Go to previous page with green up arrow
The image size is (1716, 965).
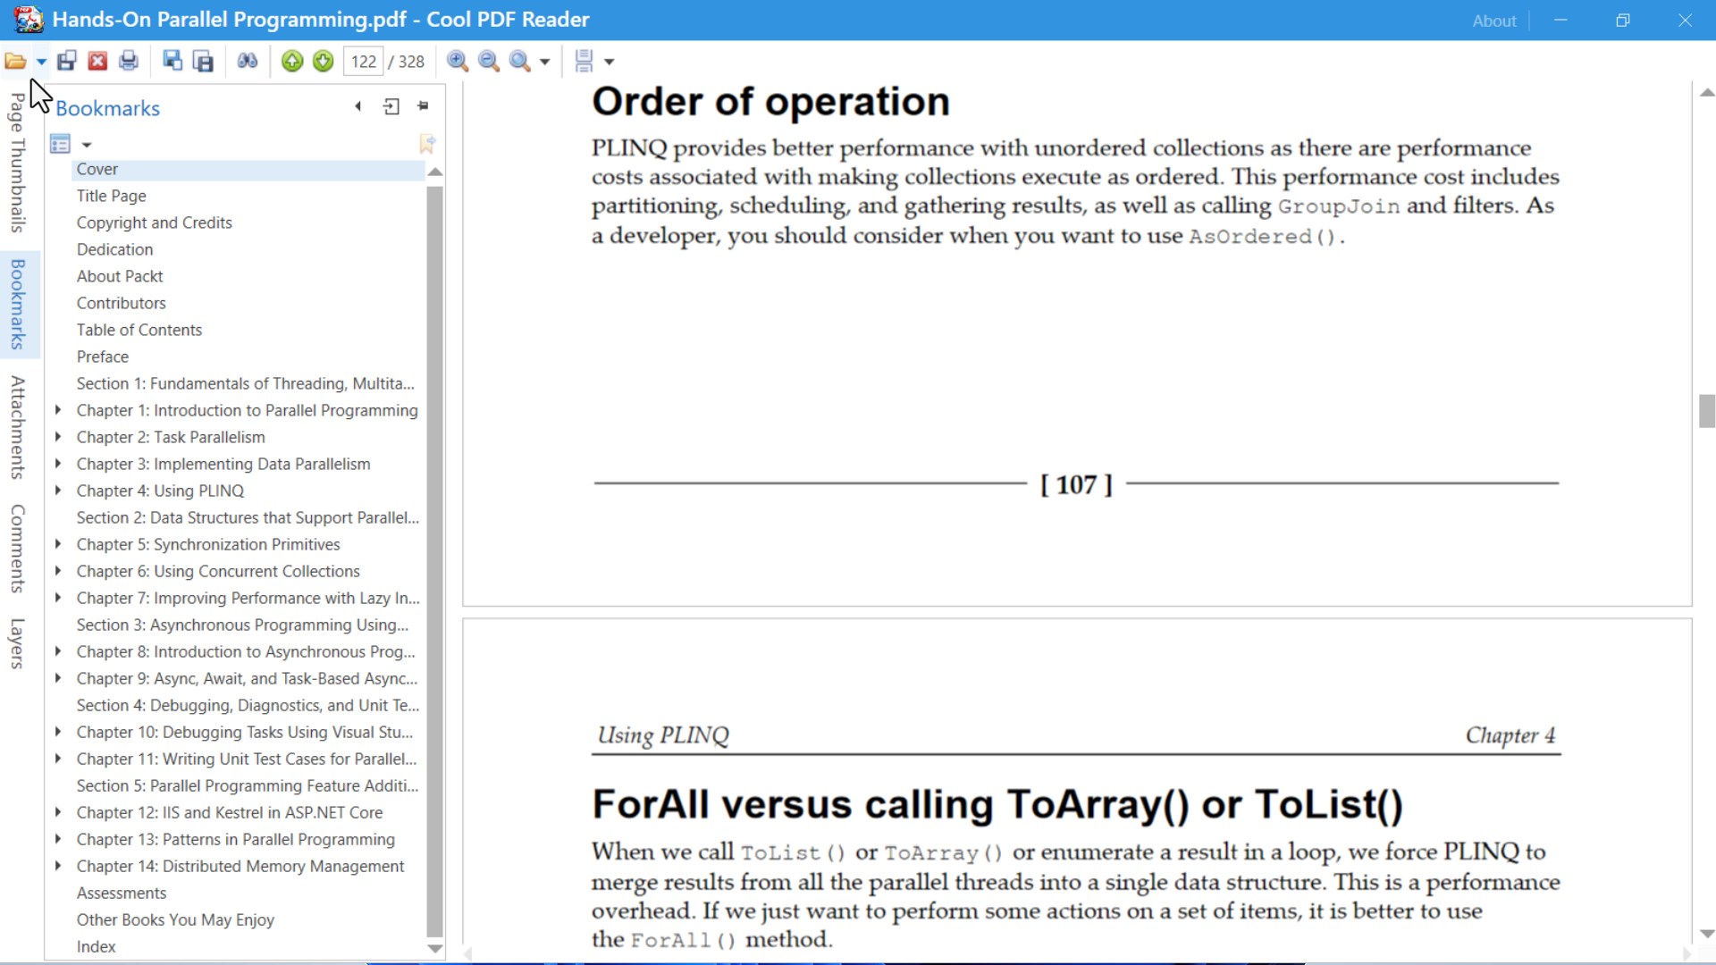(x=292, y=61)
